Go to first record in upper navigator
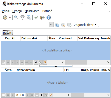Image resolution: width=111 pixels, height=98 pixels. [3, 62]
